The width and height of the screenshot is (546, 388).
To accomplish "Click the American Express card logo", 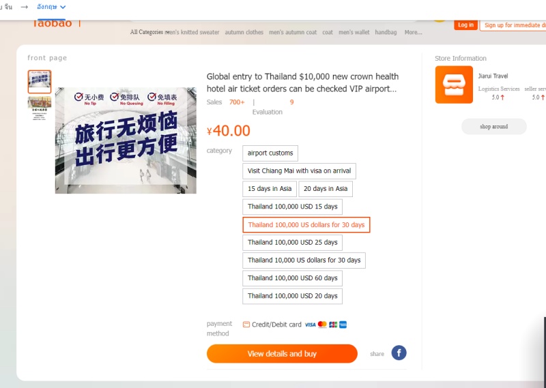I will click(343, 325).
